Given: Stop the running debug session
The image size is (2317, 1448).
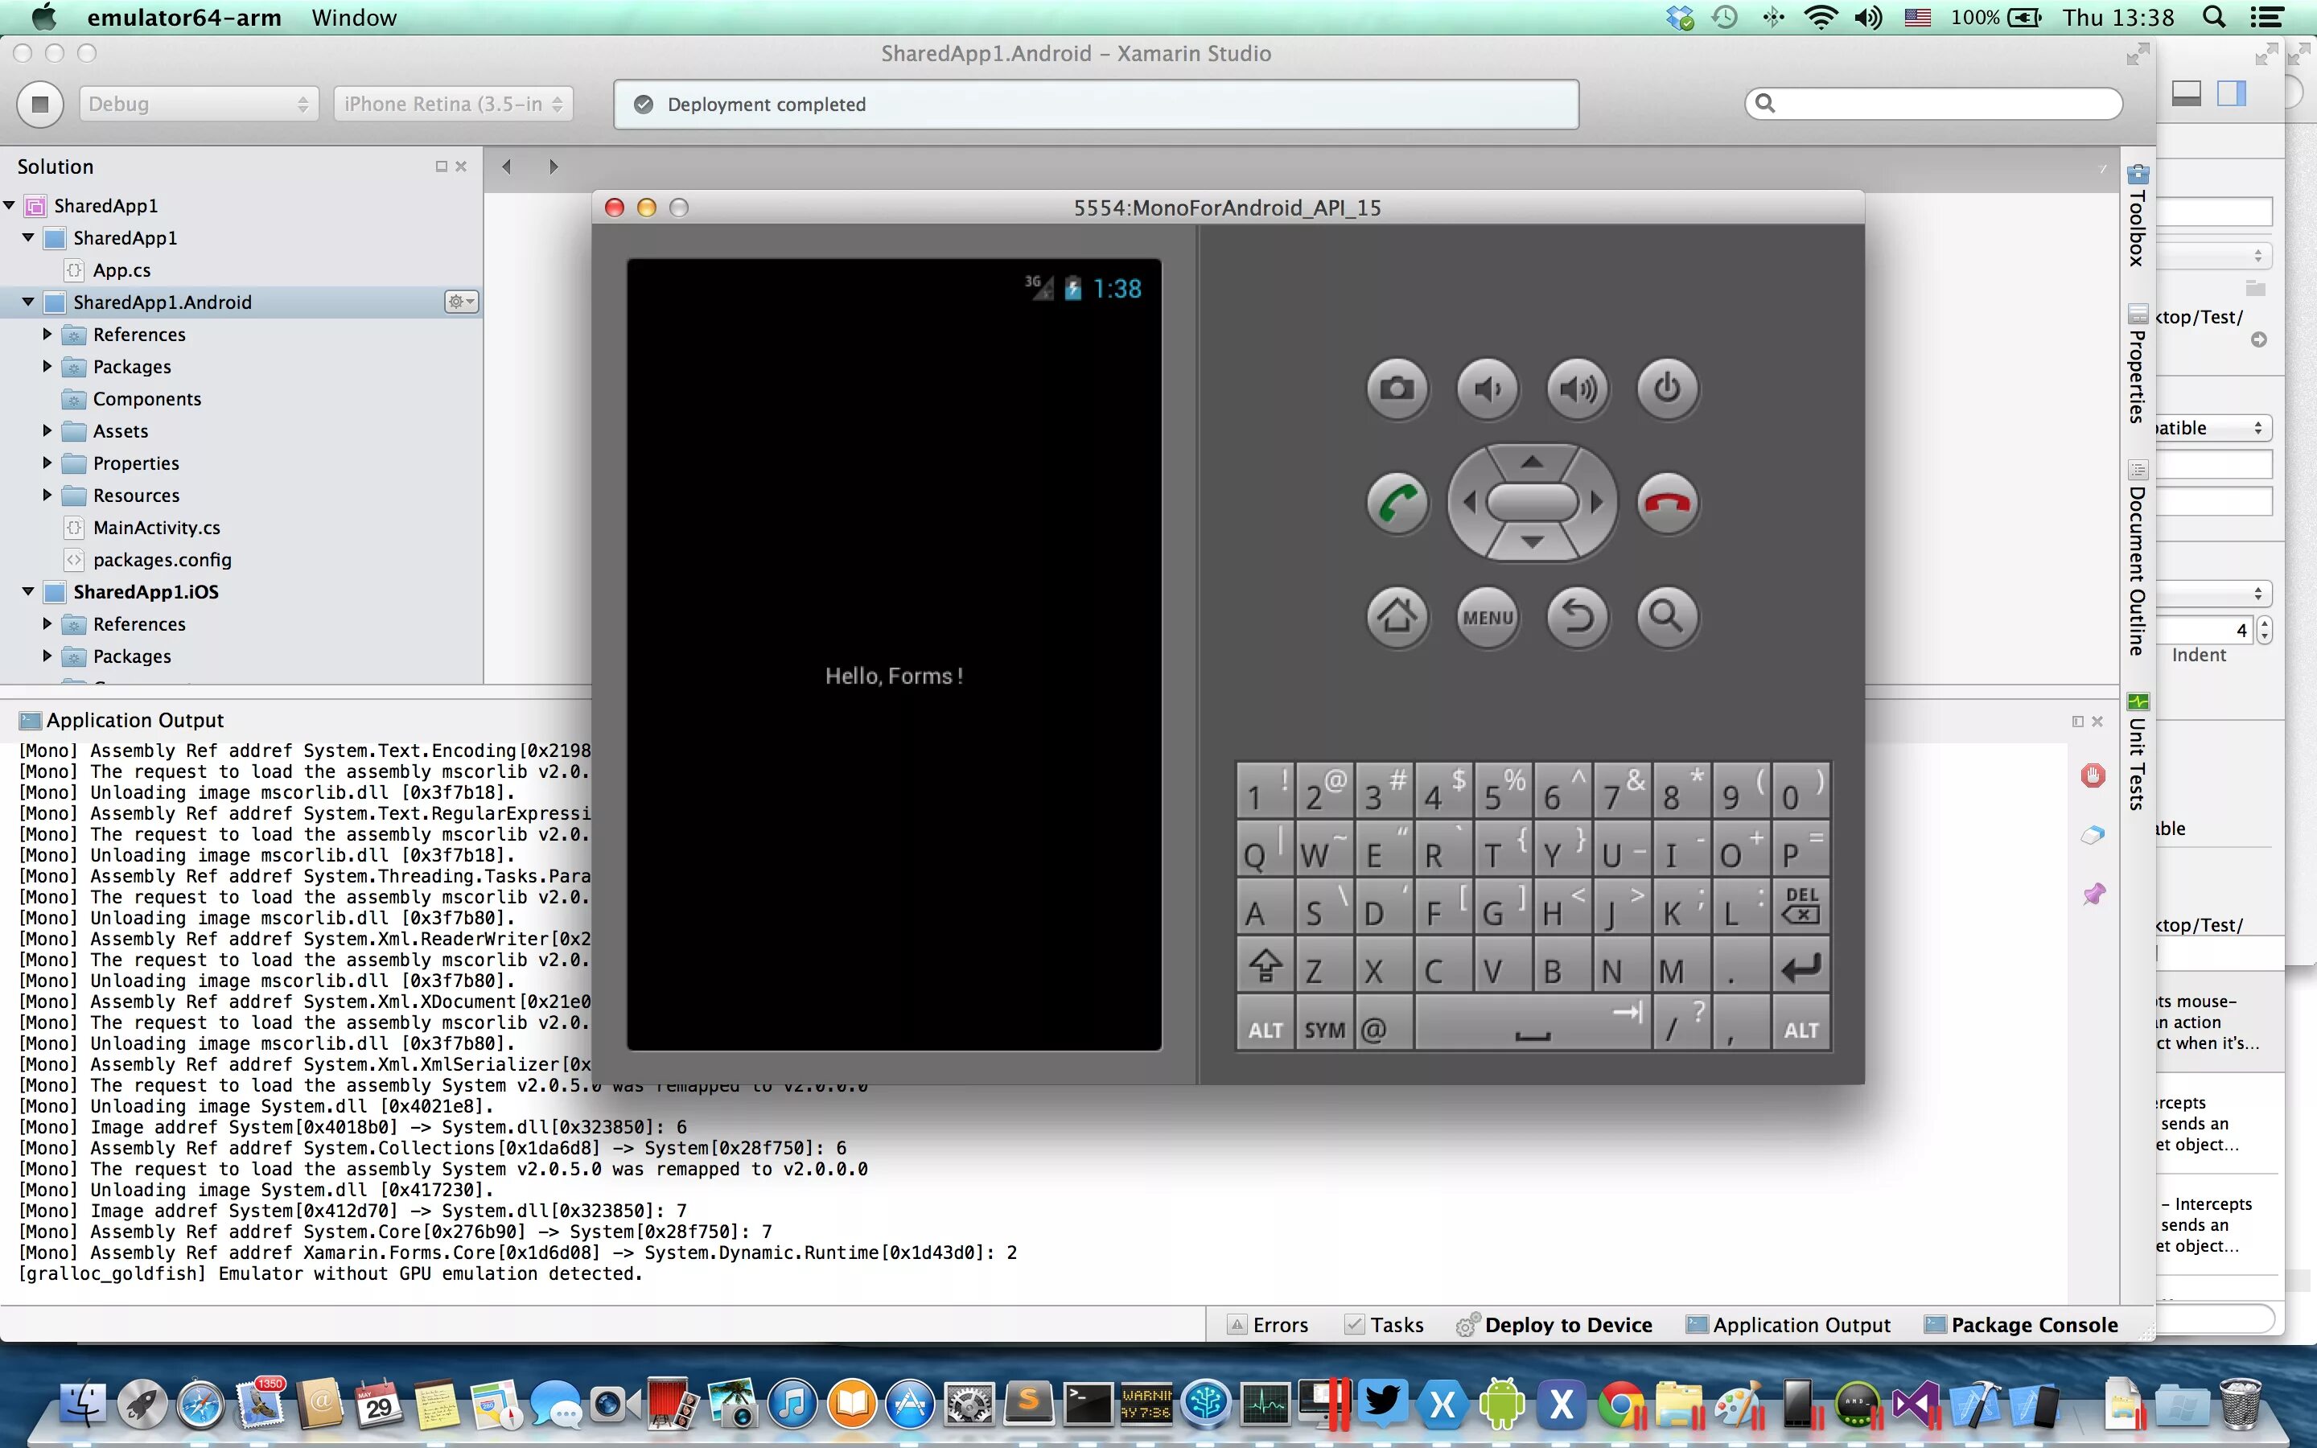Looking at the screenshot, I should (x=39, y=104).
